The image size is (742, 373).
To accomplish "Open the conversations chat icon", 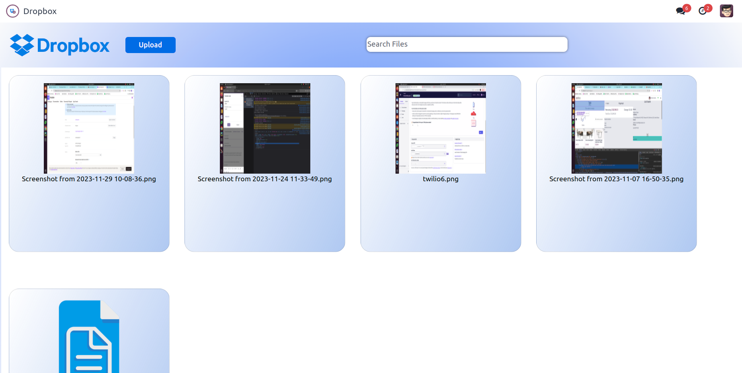I will click(681, 11).
